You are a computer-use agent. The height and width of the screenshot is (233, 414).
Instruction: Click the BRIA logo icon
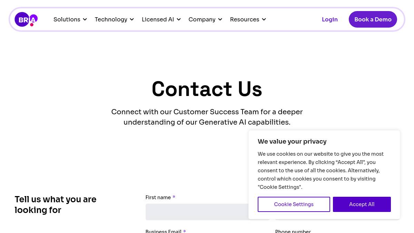[26, 19]
